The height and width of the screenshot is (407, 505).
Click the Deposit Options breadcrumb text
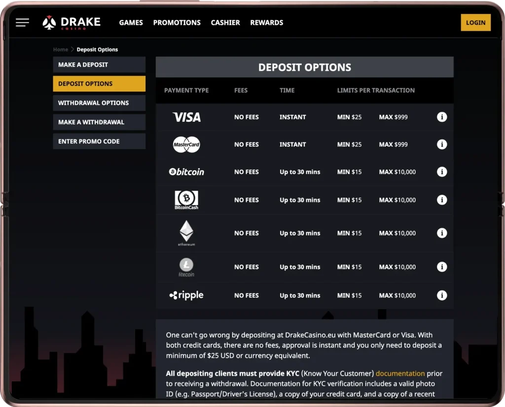[x=97, y=49]
